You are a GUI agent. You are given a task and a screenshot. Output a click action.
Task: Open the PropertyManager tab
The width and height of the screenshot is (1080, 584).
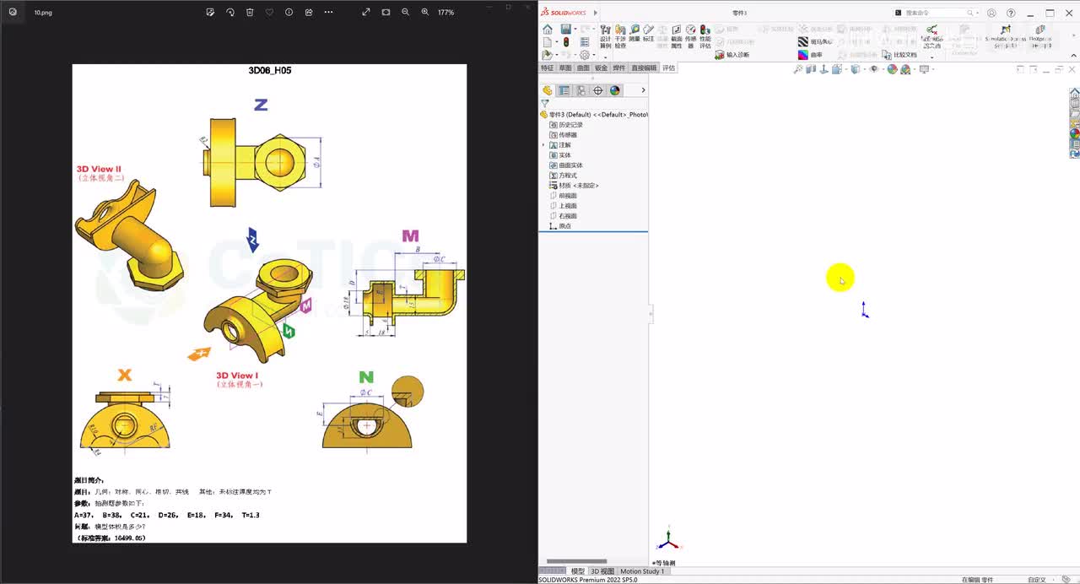tap(564, 90)
